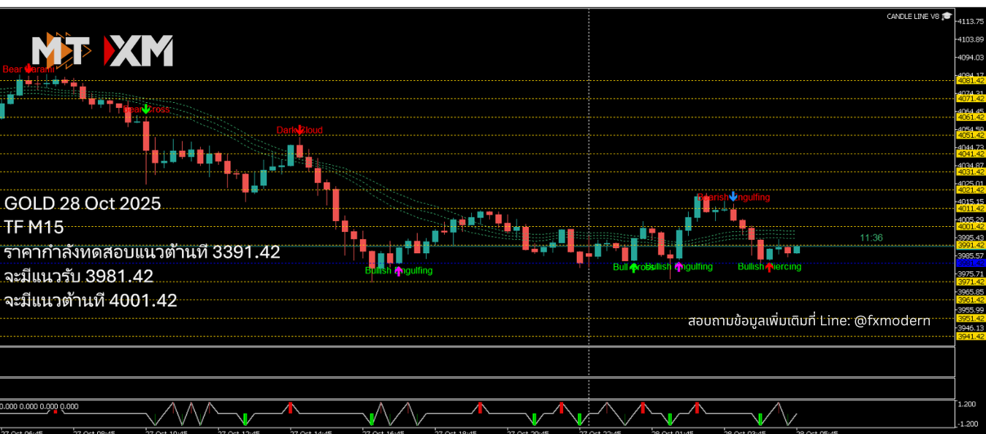Image resolution: width=986 pixels, height=434 pixels.
Task: Select the CANDLE LINE V8 indicator label
Action: tap(912, 17)
